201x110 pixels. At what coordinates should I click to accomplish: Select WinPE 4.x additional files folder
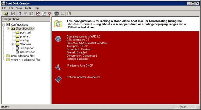click(26, 60)
